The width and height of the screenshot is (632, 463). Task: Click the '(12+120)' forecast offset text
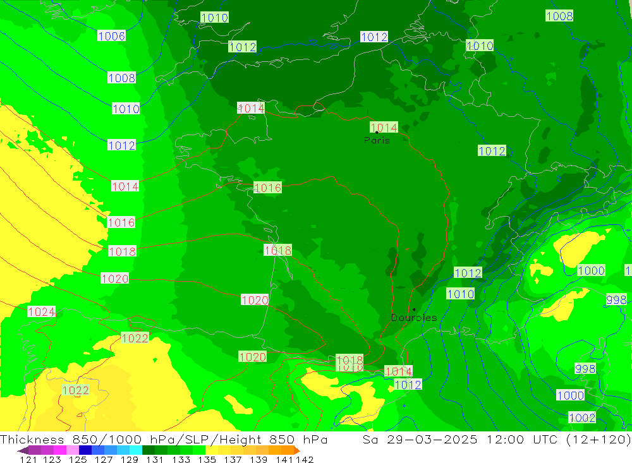(599, 439)
